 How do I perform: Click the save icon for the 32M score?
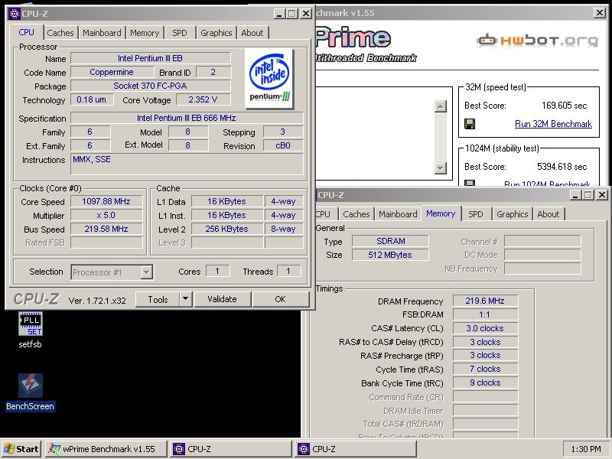(x=470, y=124)
